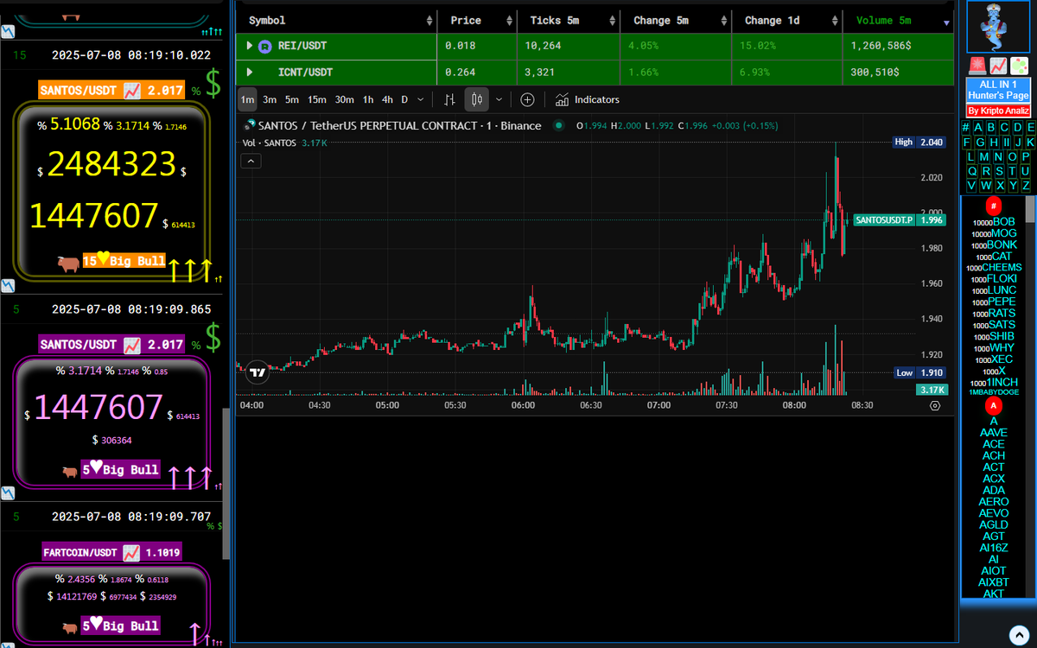Screen dimensions: 1037x648
Task: Select the 1m timeframe
Action: point(247,99)
